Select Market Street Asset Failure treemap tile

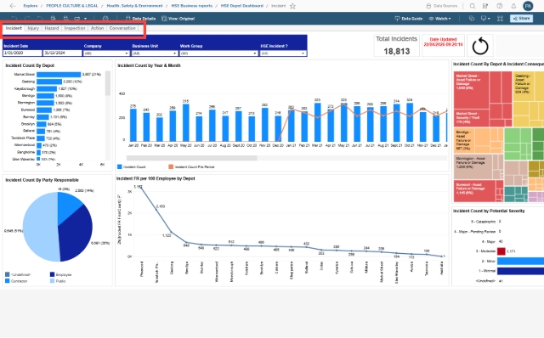(x=471, y=90)
